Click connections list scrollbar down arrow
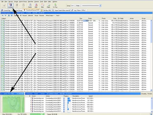Screen dimensions: 153x115 coord(152,112)
